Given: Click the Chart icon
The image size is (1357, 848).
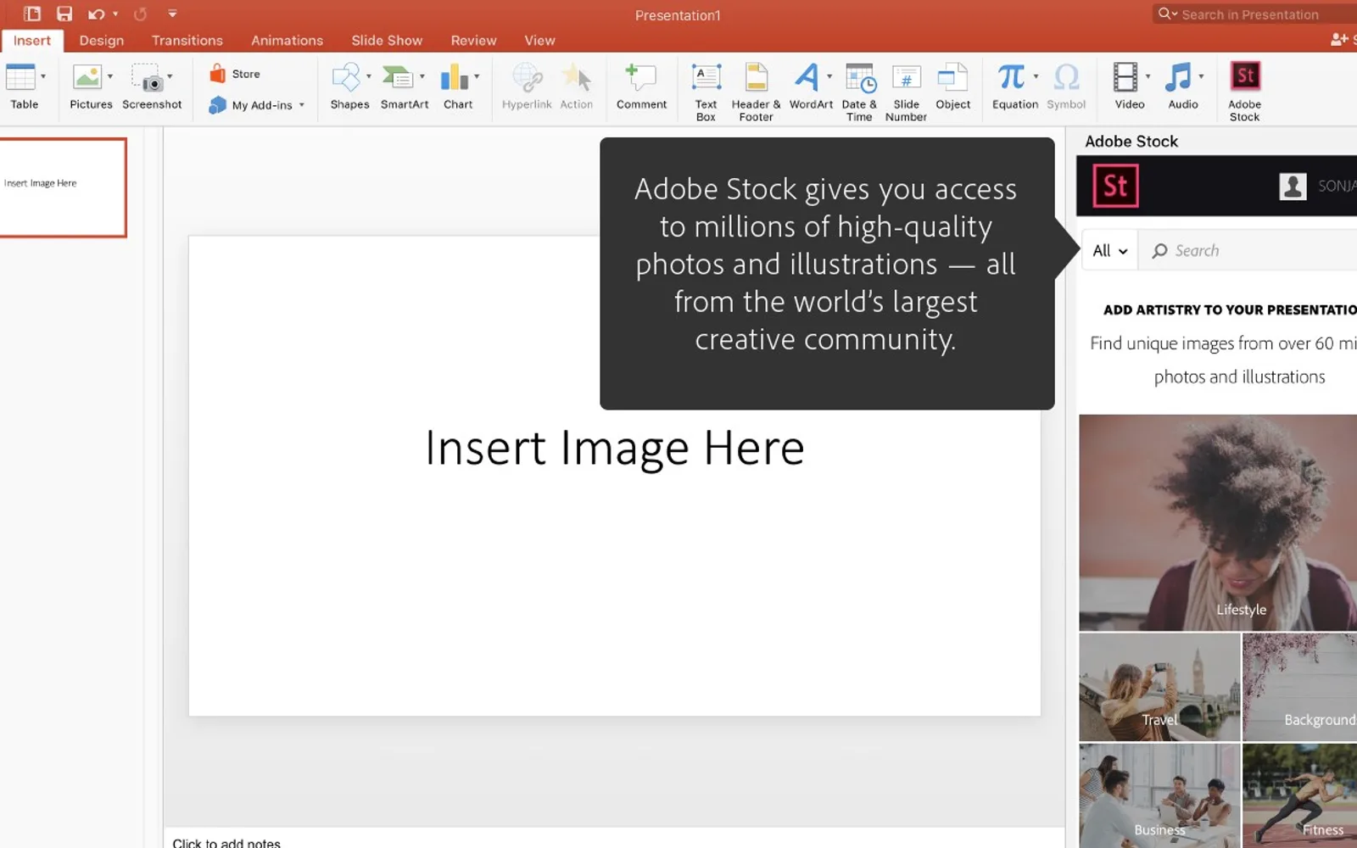Looking at the screenshot, I should tap(454, 77).
